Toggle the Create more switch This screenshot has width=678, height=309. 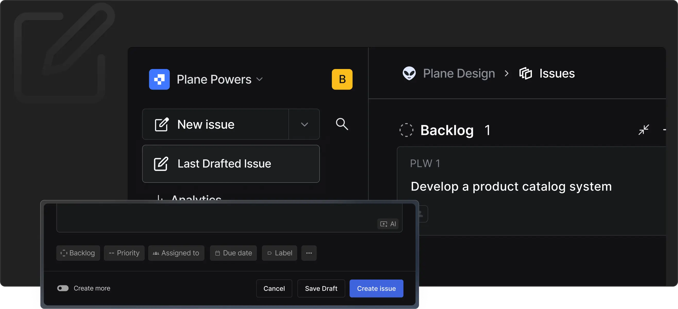click(63, 288)
